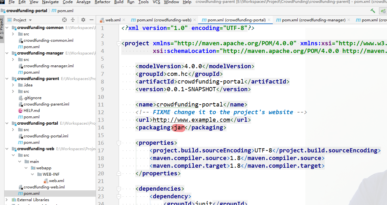Fold the properties block at line 16
The image size is (387, 205).
(119, 143)
